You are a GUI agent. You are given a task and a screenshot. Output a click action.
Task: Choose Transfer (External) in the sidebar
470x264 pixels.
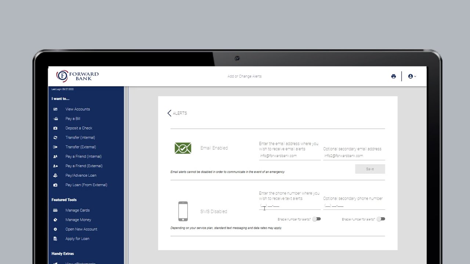[x=81, y=147]
